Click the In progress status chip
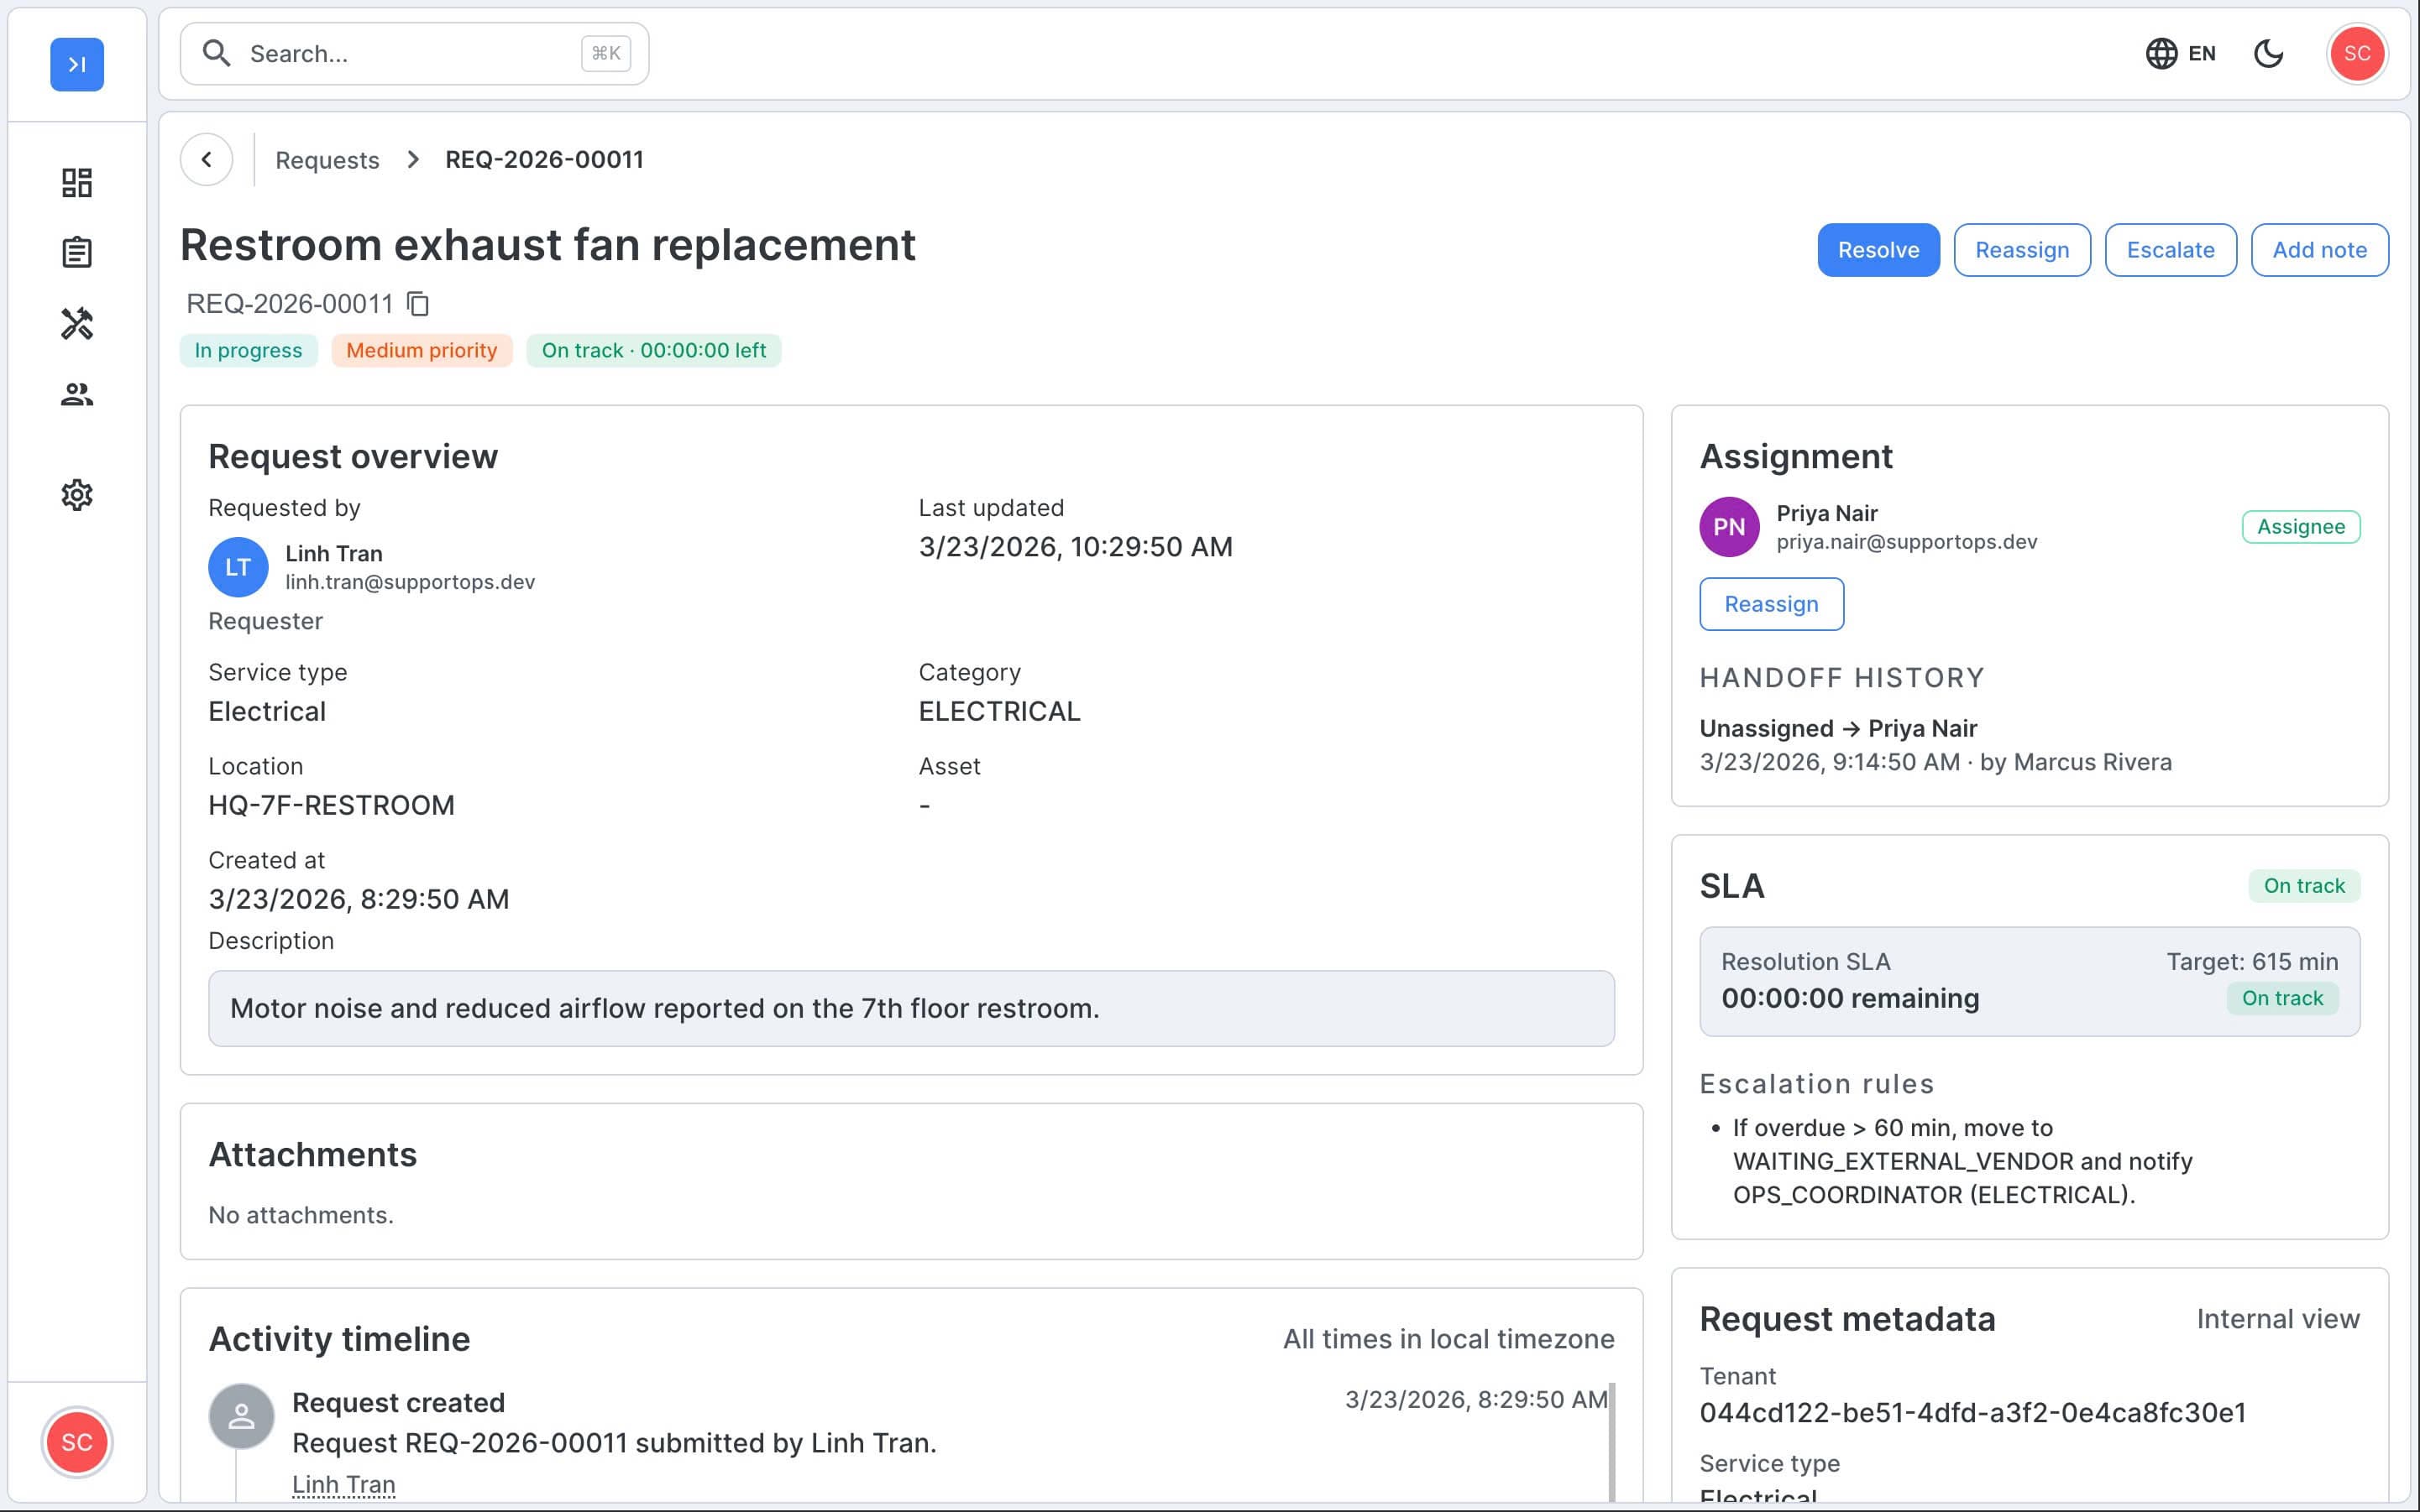The height and width of the screenshot is (1512, 2420). [x=249, y=351]
